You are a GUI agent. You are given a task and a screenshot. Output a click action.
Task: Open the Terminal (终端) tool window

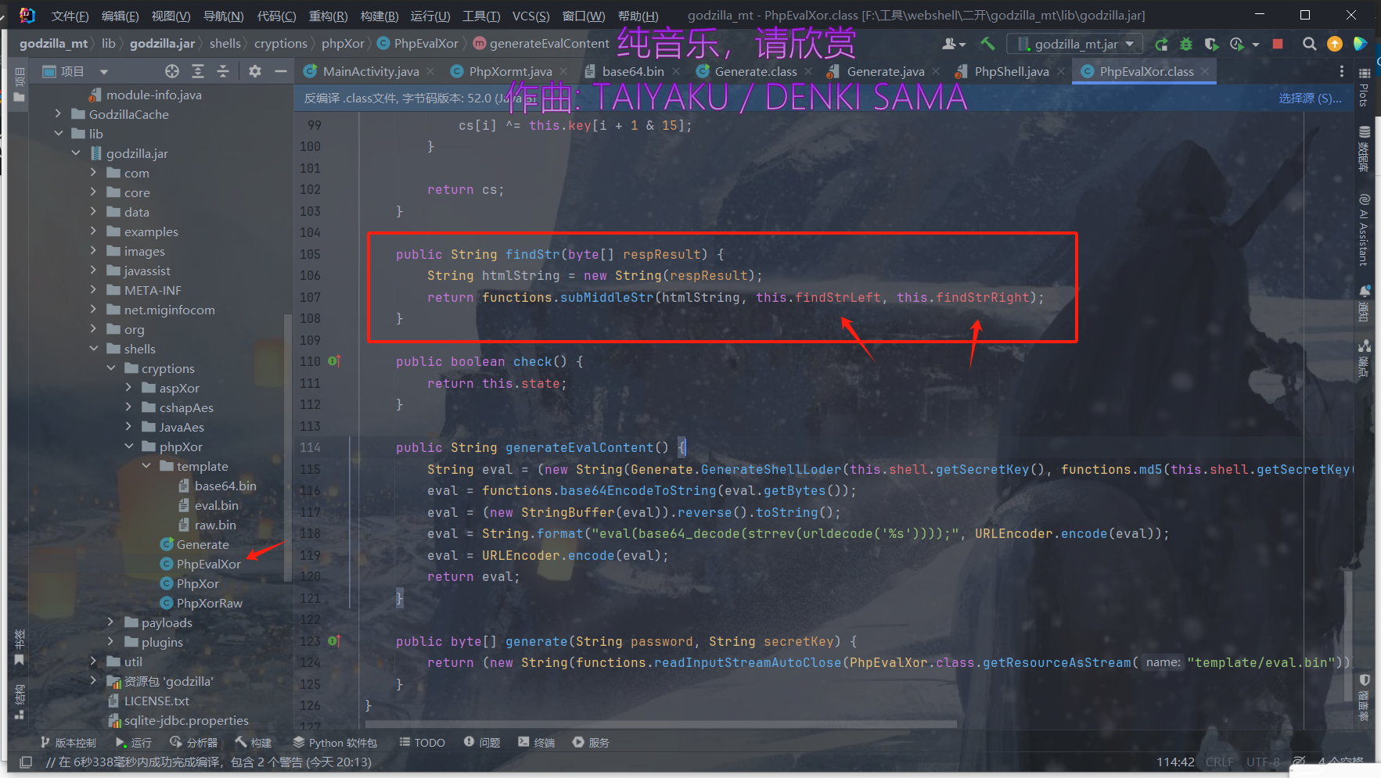point(536,743)
